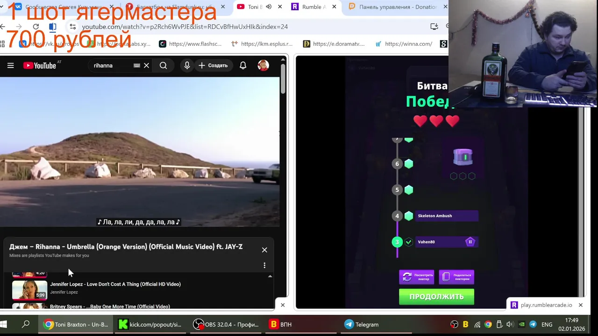This screenshot has height=336, width=598.
Task: Click the pentagon rank badge on Vahen80
Action: tap(470, 242)
